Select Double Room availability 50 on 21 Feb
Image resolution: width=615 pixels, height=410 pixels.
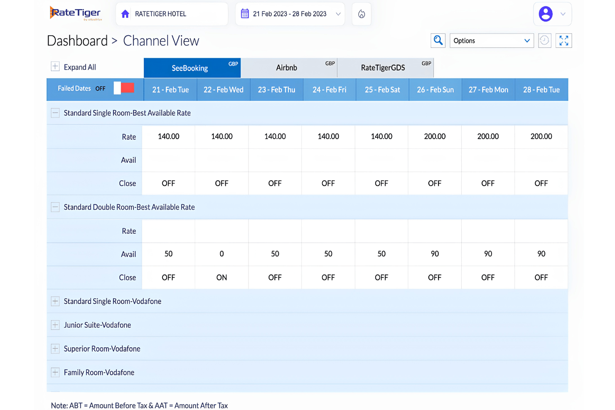(168, 254)
